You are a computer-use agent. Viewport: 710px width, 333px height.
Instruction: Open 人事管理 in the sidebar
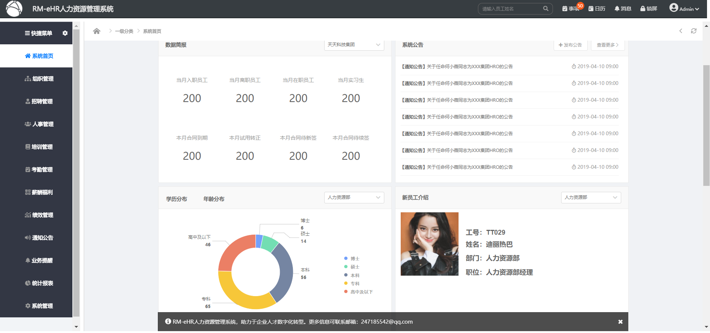[36, 124]
